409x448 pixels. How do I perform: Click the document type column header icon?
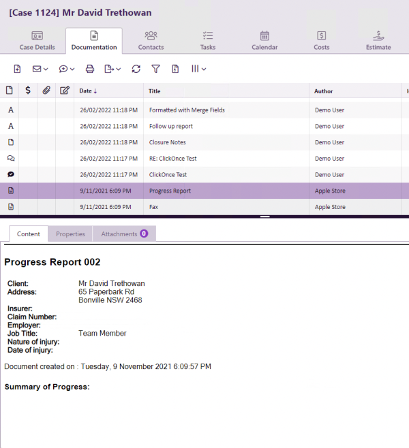[10, 91]
